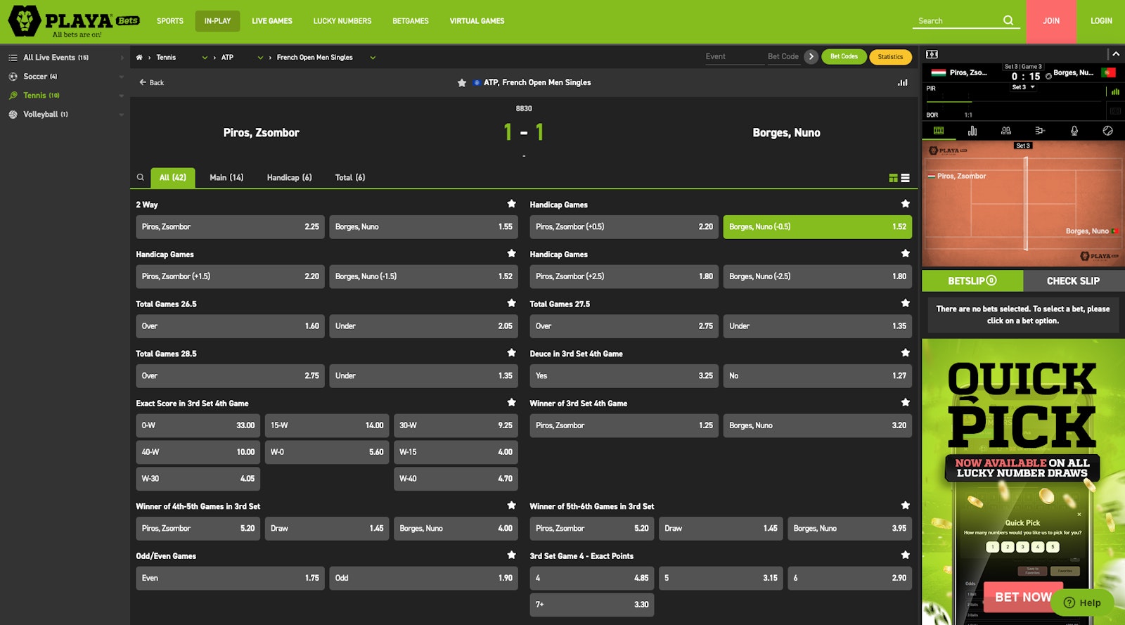Click the Bet Code input field
Image resolution: width=1125 pixels, height=625 pixels.
pyautogui.click(x=783, y=57)
